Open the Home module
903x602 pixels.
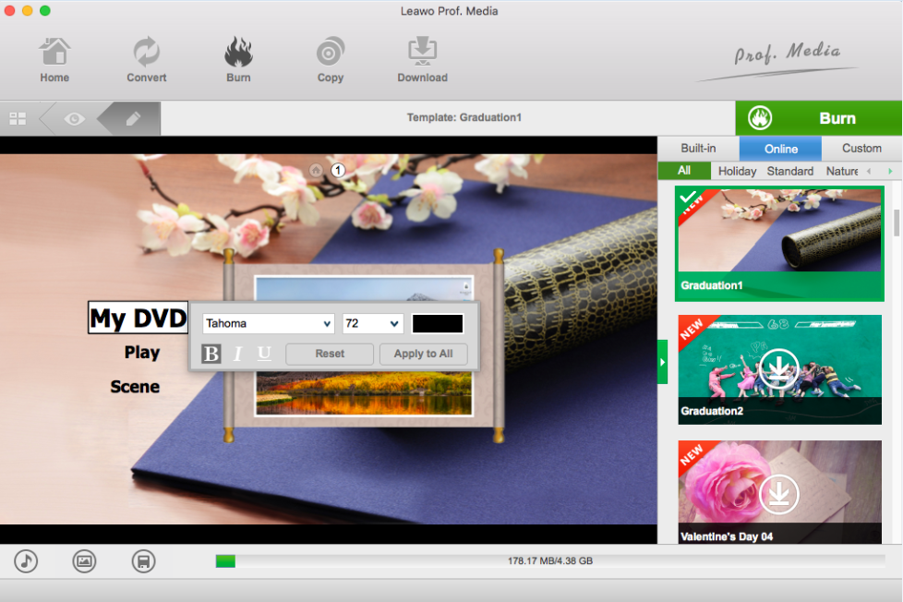[54, 60]
